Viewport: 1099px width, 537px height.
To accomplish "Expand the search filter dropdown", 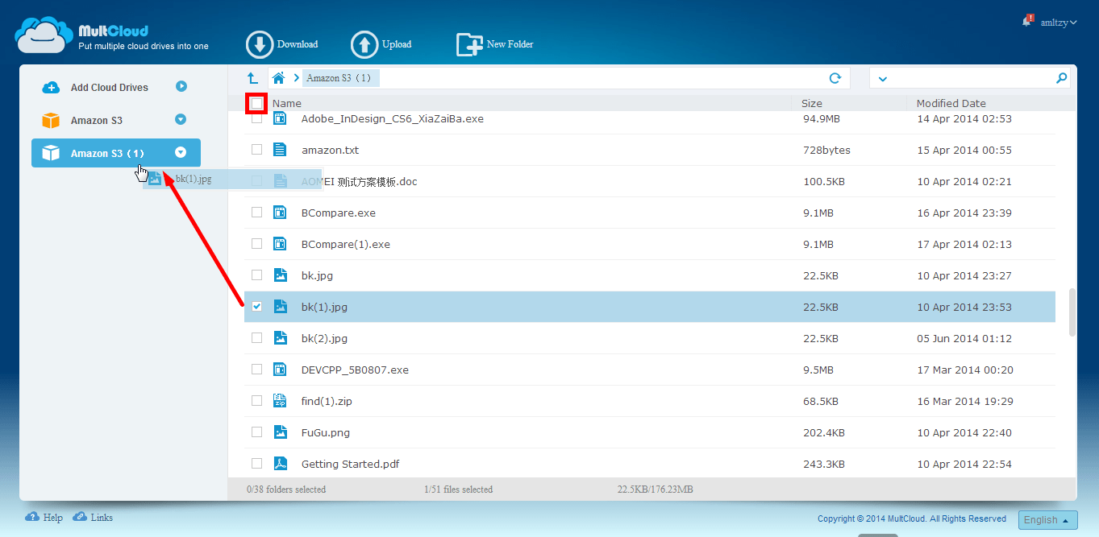I will click(x=882, y=77).
